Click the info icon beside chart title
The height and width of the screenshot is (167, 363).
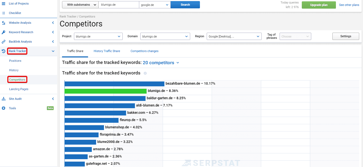coord(145,73)
